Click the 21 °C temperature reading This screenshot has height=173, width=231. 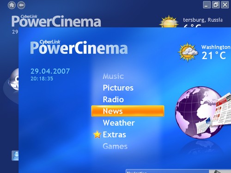pyautogui.click(x=214, y=55)
